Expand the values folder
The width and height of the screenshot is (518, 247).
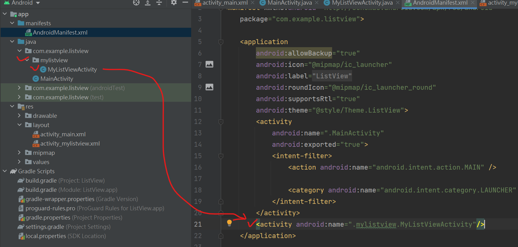(x=20, y=162)
